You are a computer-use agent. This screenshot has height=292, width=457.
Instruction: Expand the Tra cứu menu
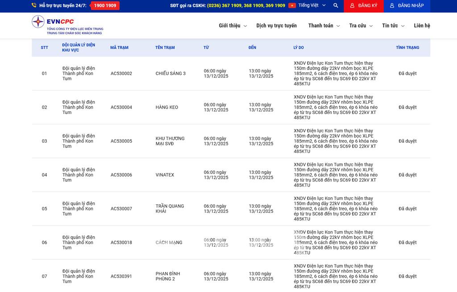pos(361,26)
